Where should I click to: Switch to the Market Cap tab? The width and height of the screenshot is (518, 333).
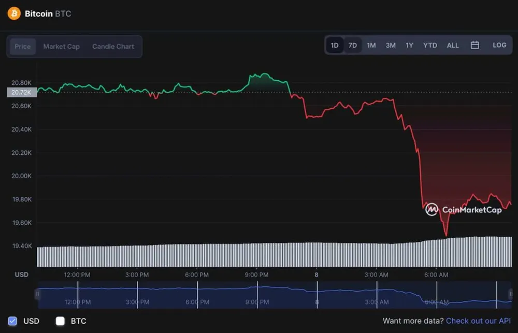pyautogui.click(x=61, y=47)
